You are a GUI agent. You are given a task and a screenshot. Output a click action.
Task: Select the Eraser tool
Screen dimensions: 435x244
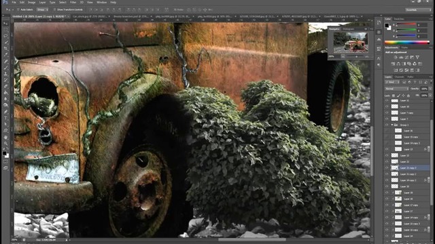click(6, 86)
